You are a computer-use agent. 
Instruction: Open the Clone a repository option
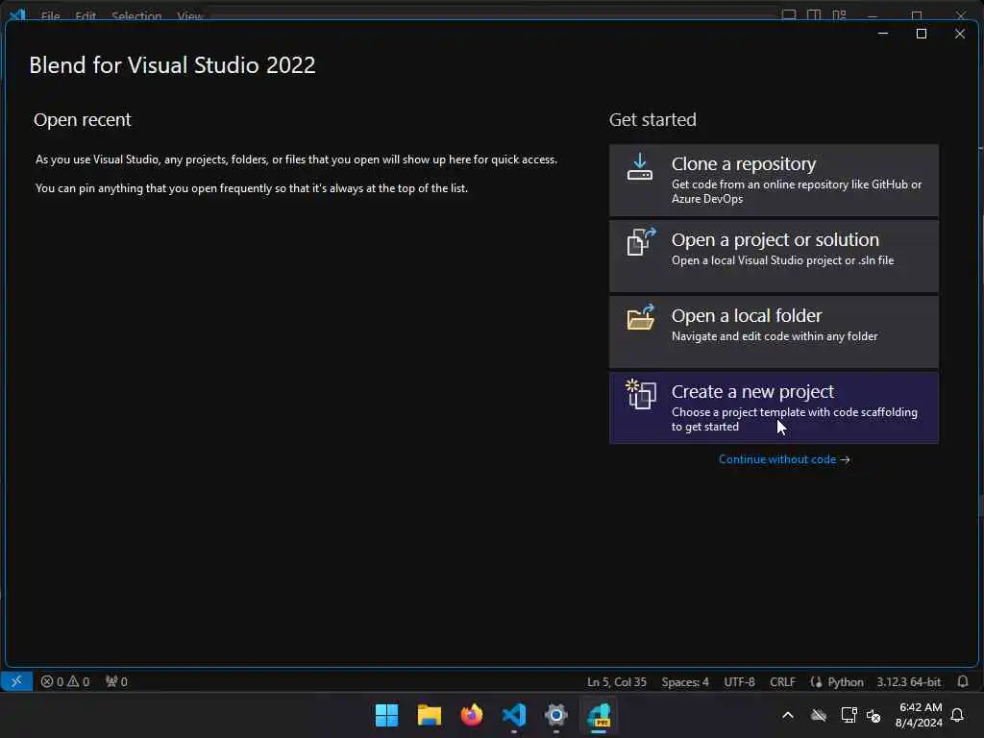pos(774,180)
